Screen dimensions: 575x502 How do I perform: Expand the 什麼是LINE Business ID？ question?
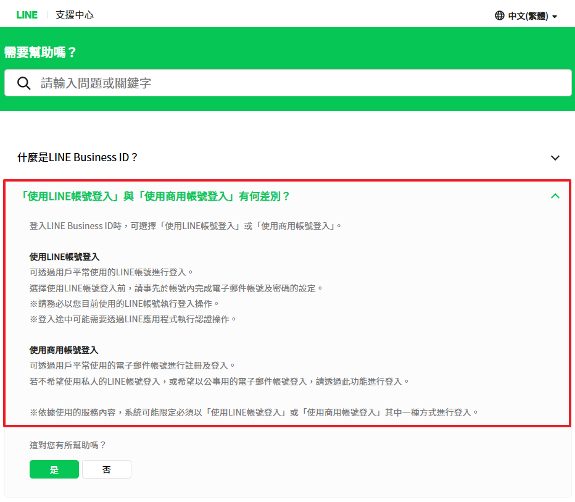pyautogui.click(x=78, y=157)
